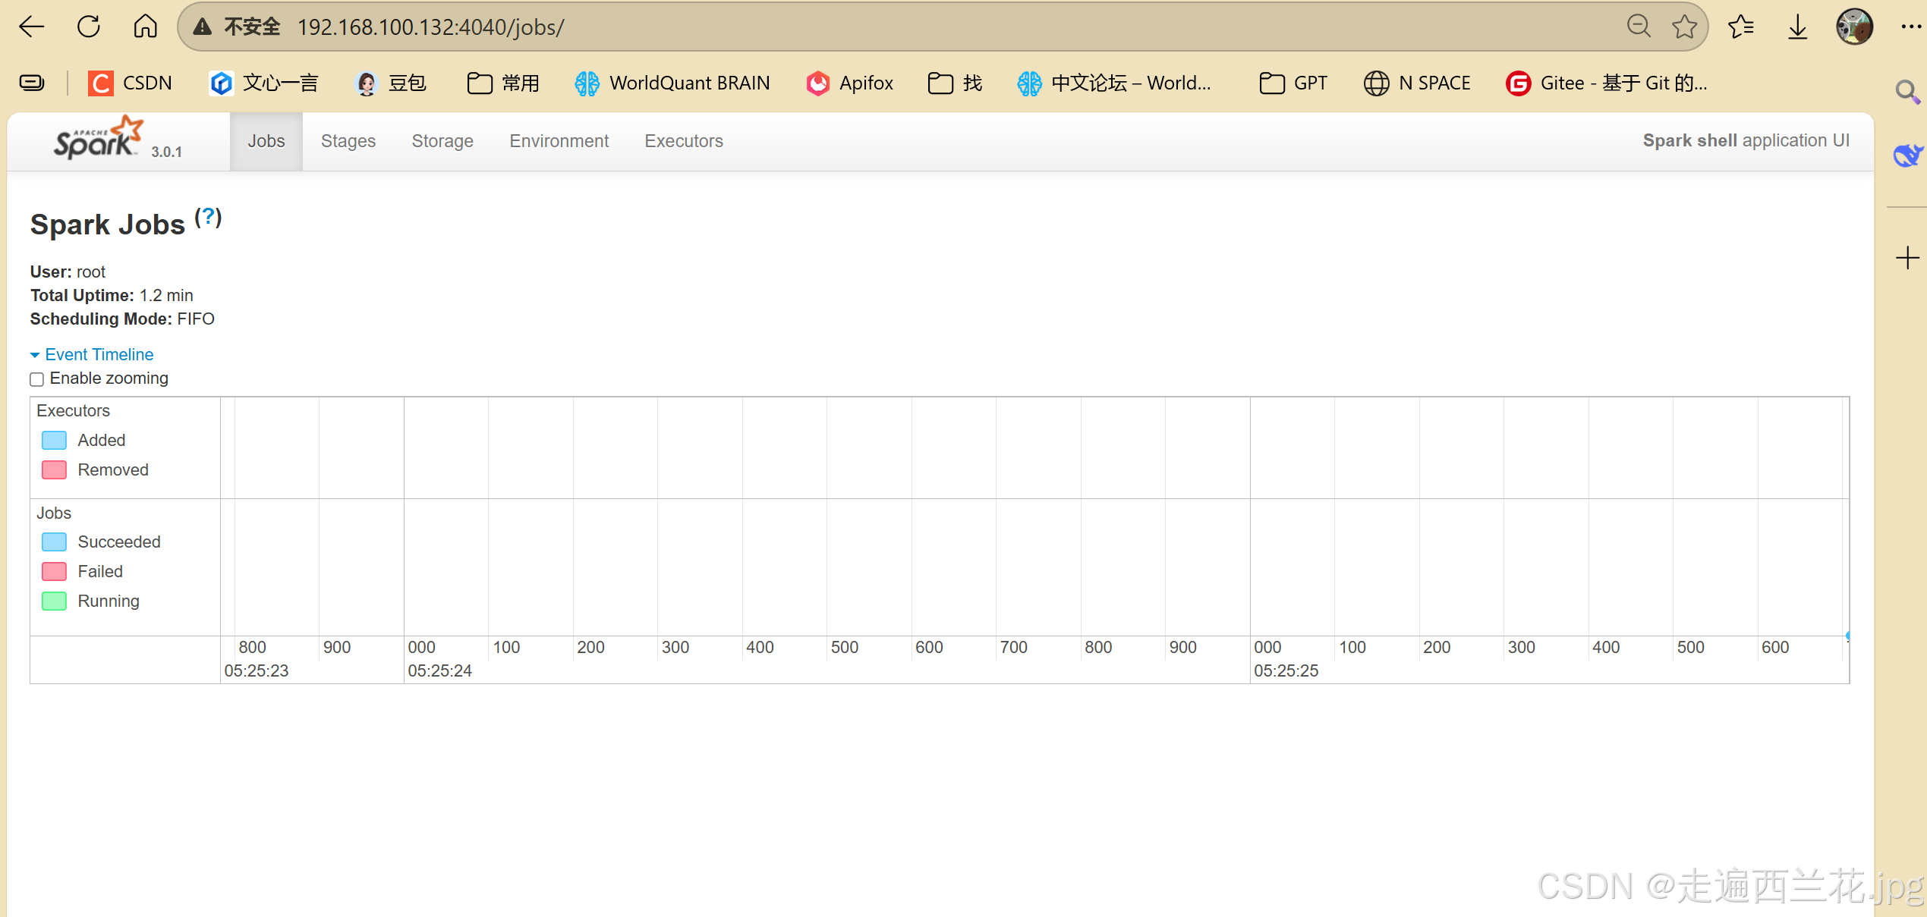Open the downloads arrow icon
Image resolution: width=1927 pixels, height=917 pixels.
click(1797, 27)
